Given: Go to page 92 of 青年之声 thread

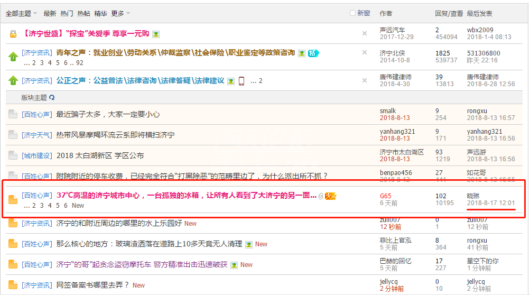Looking at the screenshot, I should [x=79, y=63].
